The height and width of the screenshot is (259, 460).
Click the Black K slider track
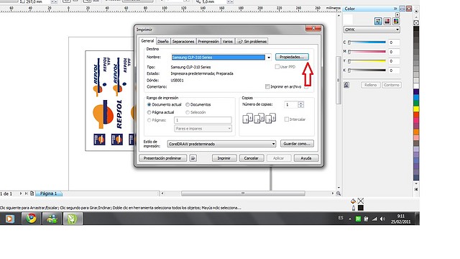(367, 71)
